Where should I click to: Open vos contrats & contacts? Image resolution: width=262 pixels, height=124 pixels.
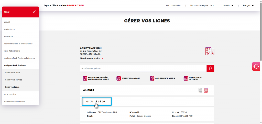pyautogui.click(x=14, y=101)
